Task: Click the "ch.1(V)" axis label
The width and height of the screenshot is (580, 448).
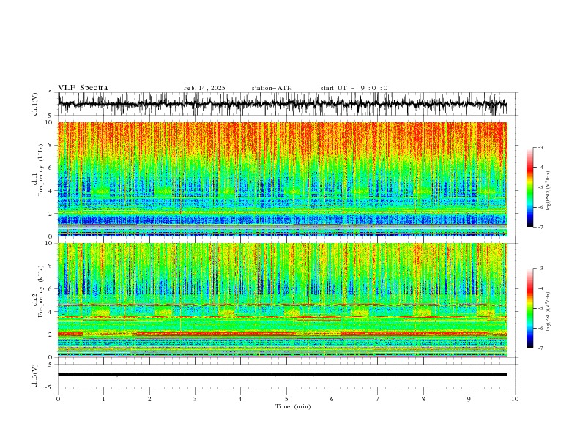Action: [x=35, y=104]
